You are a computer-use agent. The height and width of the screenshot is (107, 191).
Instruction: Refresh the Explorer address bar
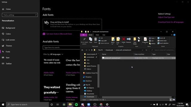coord(147,50)
